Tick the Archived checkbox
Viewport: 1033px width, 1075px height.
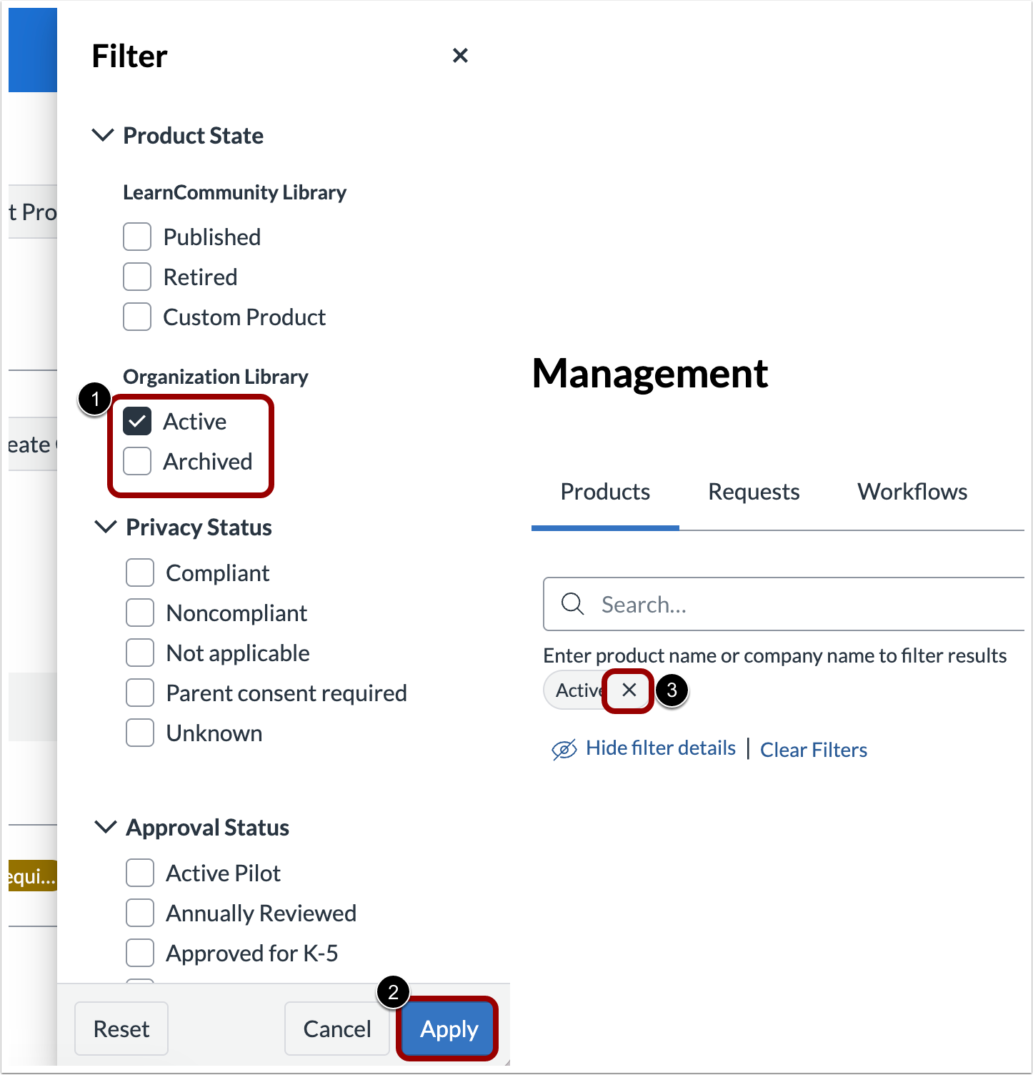tap(137, 461)
